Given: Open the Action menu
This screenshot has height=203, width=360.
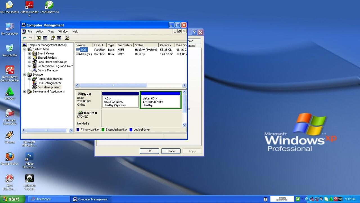Looking at the screenshot, I should pyautogui.click(x=40, y=32).
